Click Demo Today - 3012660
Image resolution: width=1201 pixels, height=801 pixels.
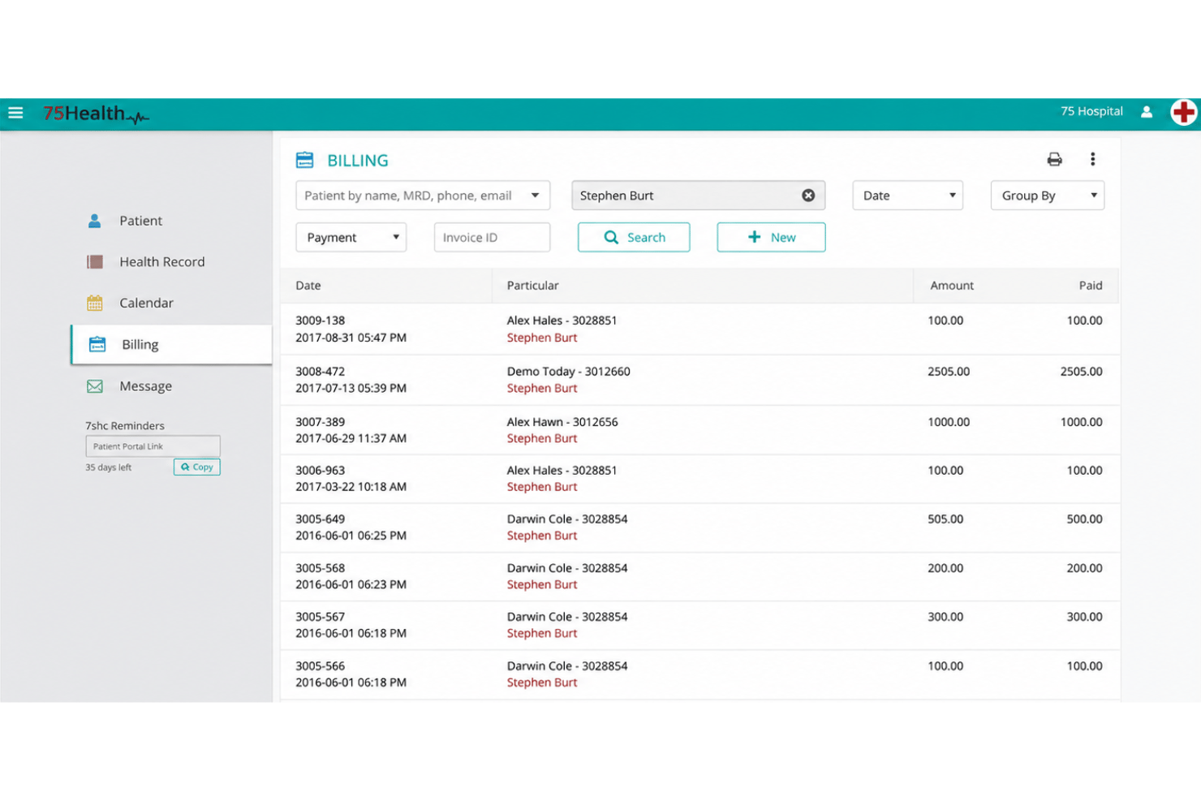[568, 372]
